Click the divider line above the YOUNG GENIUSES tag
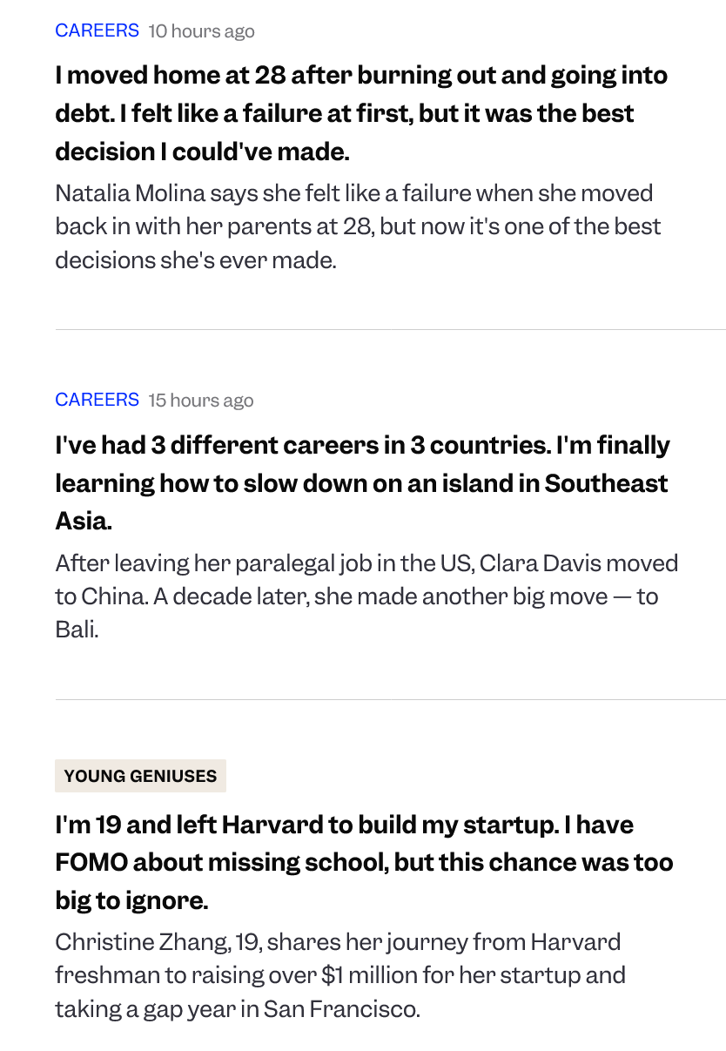This screenshot has height=1051, width=726. [390, 699]
